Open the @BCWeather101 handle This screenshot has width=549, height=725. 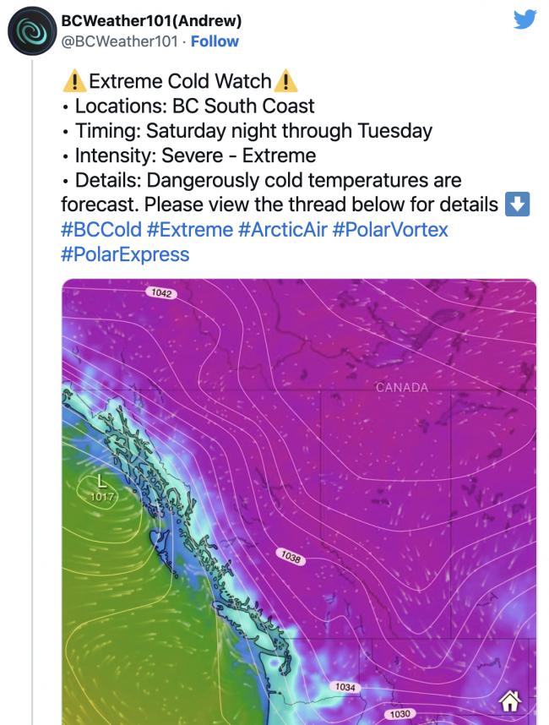coord(119,41)
